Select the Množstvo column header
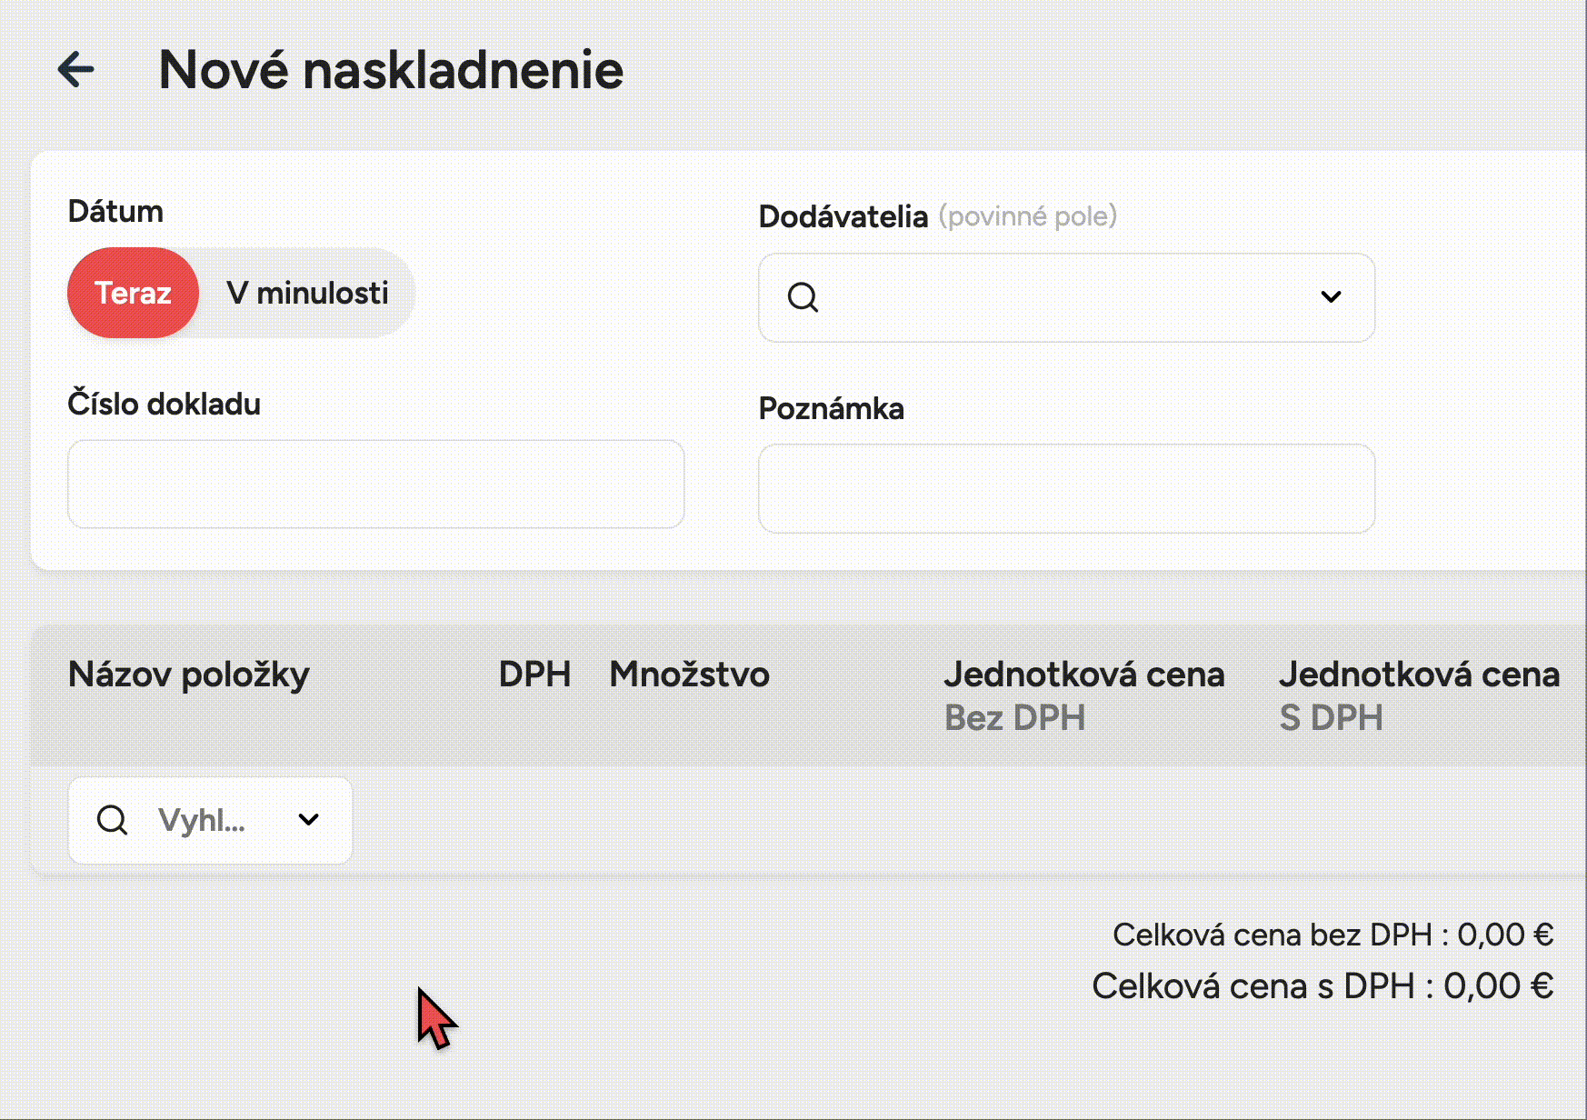 click(689, 675)
